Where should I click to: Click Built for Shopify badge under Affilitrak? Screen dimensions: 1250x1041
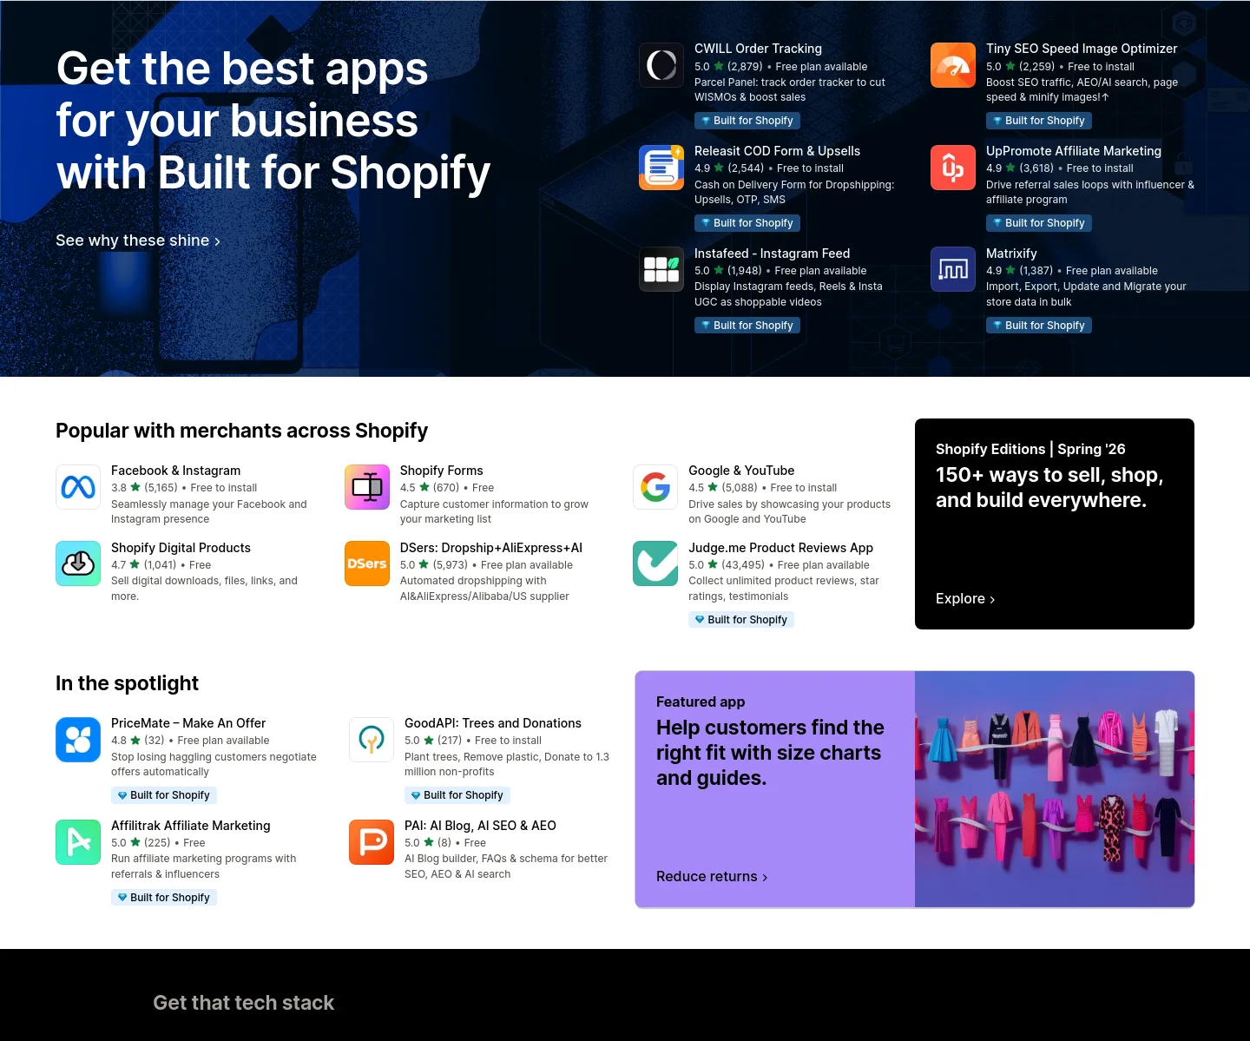pos(163,898)
